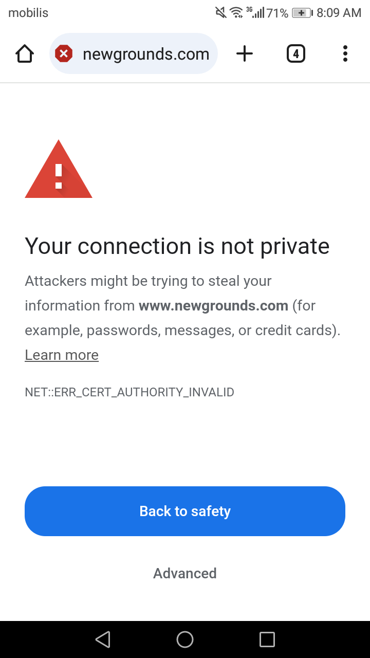The image size is (370, 658).
Task: Open a new tab with plus icon
Action: pos(245,53)
